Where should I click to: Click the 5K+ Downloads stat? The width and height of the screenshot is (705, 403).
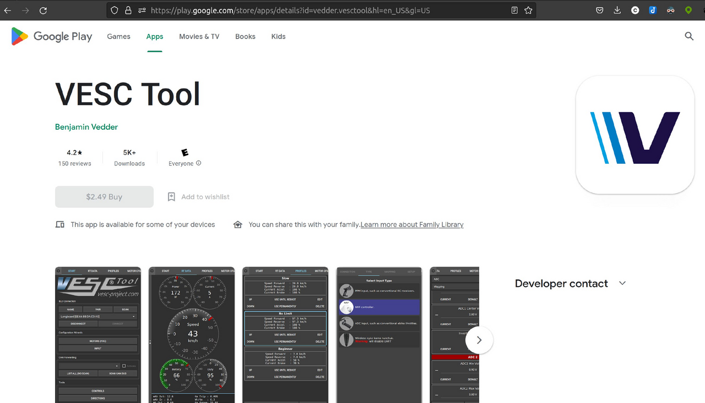129,157
